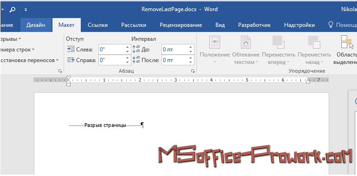Open the Разработчик tab

click(254, 25)
